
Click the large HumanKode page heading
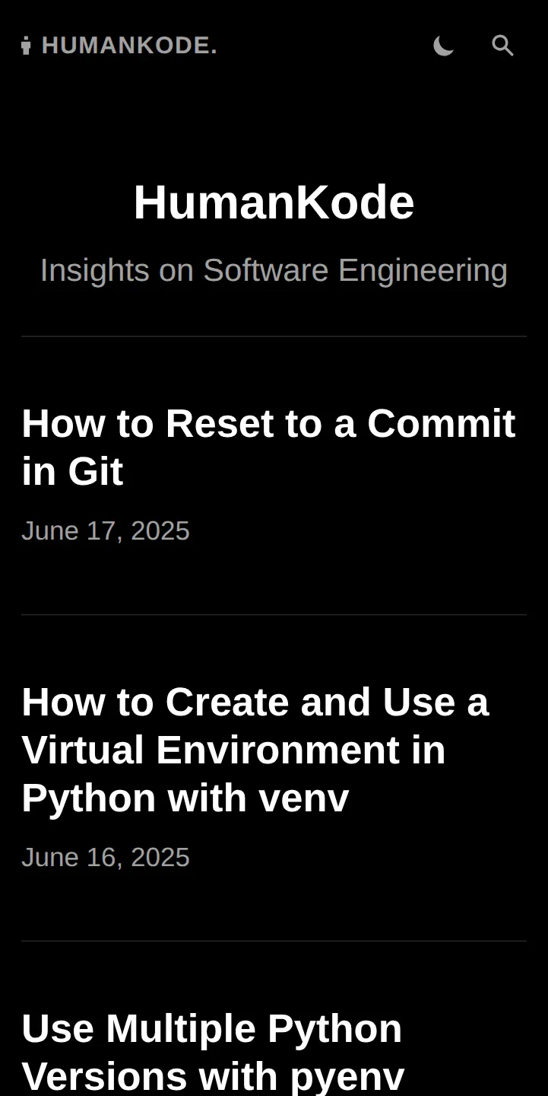[x=274, y=202]
